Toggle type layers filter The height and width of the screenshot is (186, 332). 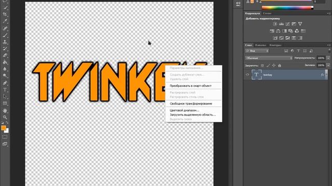click(x=299, y=51)
